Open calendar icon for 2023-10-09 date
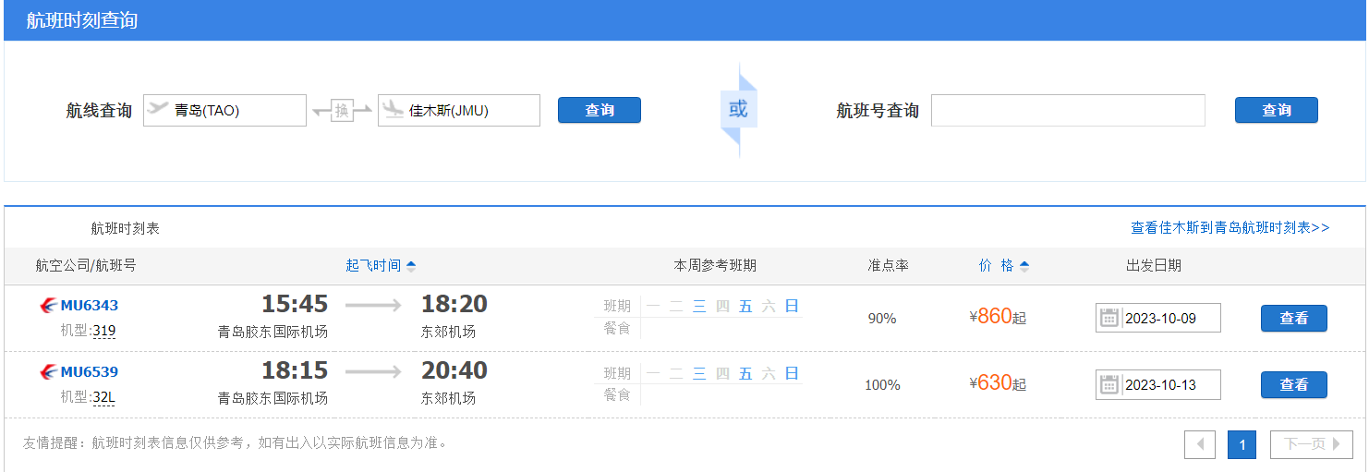The image size is (1369, 472). [1109, 318]
